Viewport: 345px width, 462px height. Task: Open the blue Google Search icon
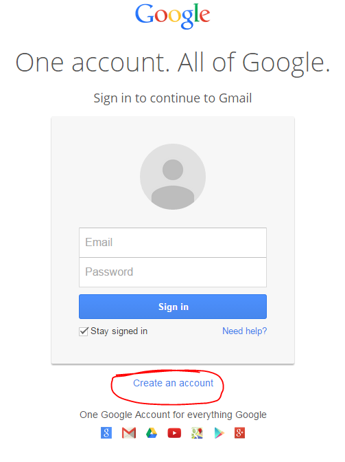(106, 433)
